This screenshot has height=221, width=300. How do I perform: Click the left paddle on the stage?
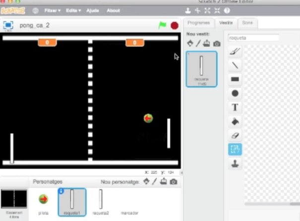[12, 148]
